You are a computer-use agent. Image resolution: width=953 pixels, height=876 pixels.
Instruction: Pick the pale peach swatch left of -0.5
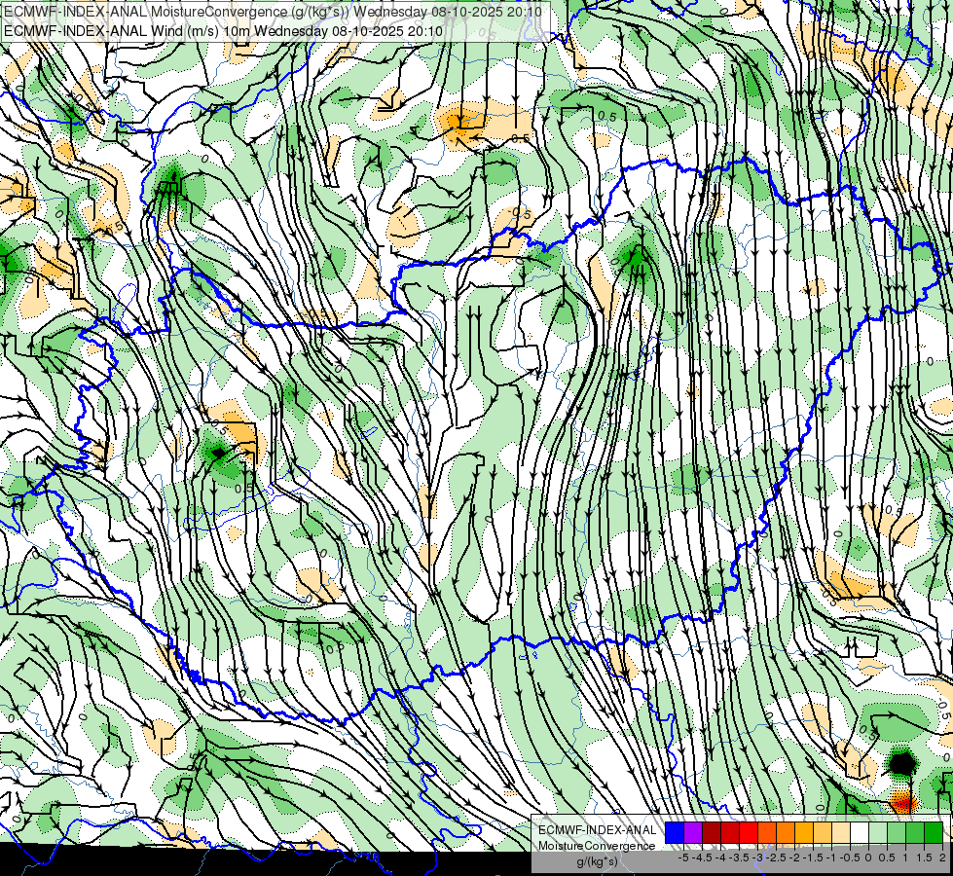point(841,832)
